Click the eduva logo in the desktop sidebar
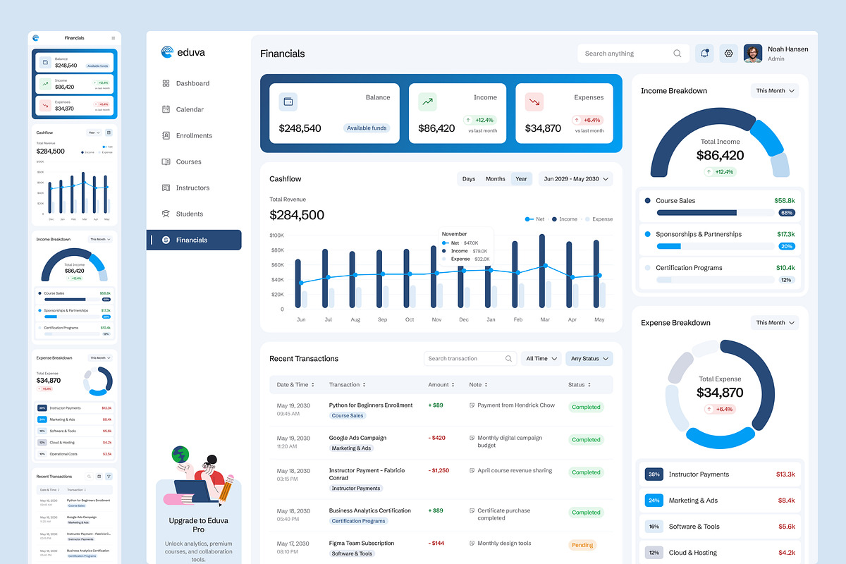846x564 pixels. coord(183,51)
